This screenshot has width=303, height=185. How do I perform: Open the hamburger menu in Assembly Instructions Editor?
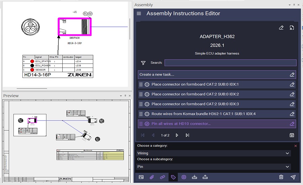[139, 14]
